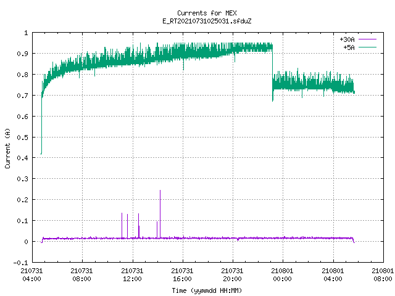
Task: Click the y-axis tick label 0.4
Action: [22, 158]
